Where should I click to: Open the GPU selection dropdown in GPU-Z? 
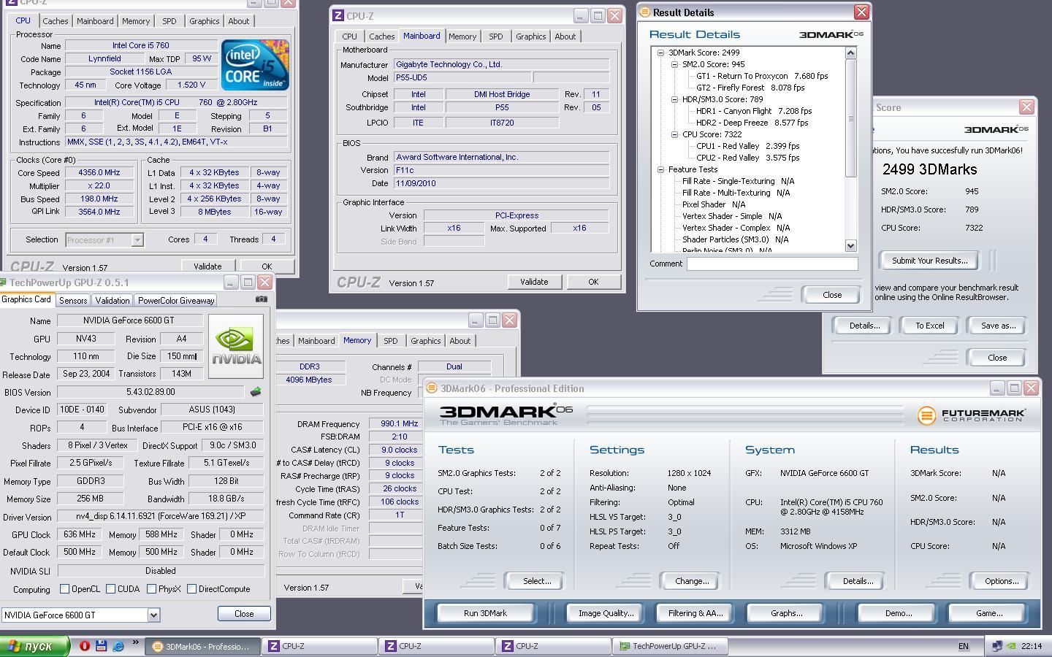153,615
